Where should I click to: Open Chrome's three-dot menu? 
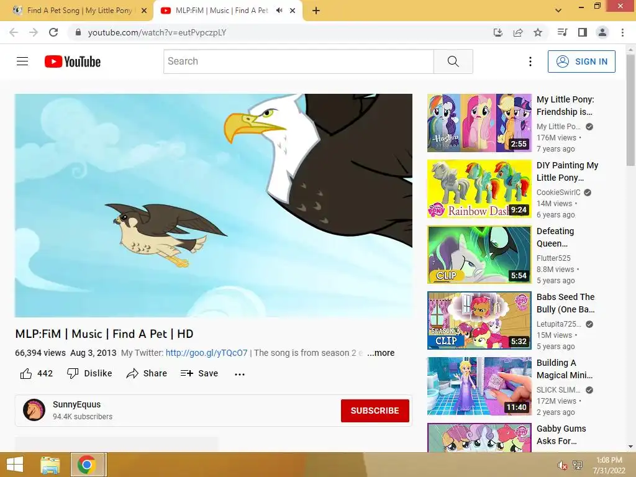(x=622, y=32)
